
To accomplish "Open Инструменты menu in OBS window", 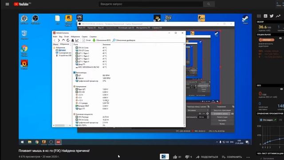I will pyautogui.click(x=143, y=28).
